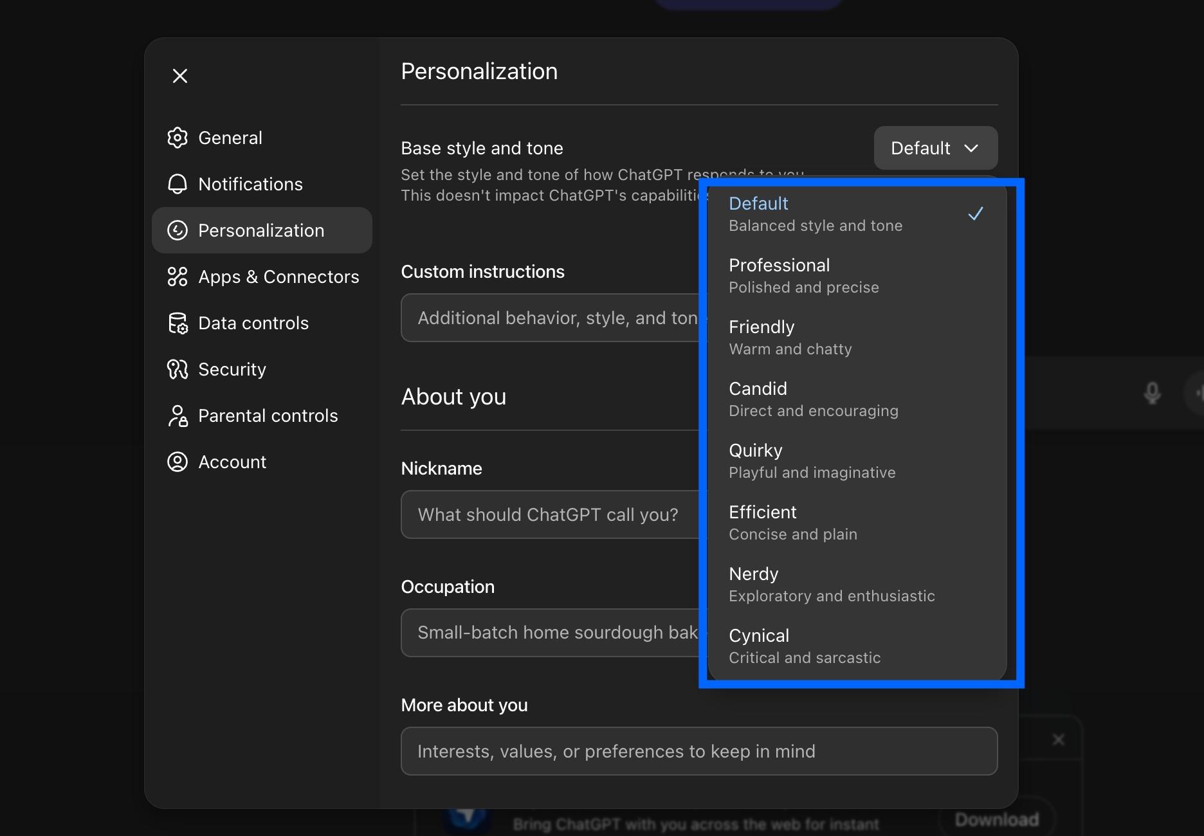Open Data controls settings

point(253,323)
